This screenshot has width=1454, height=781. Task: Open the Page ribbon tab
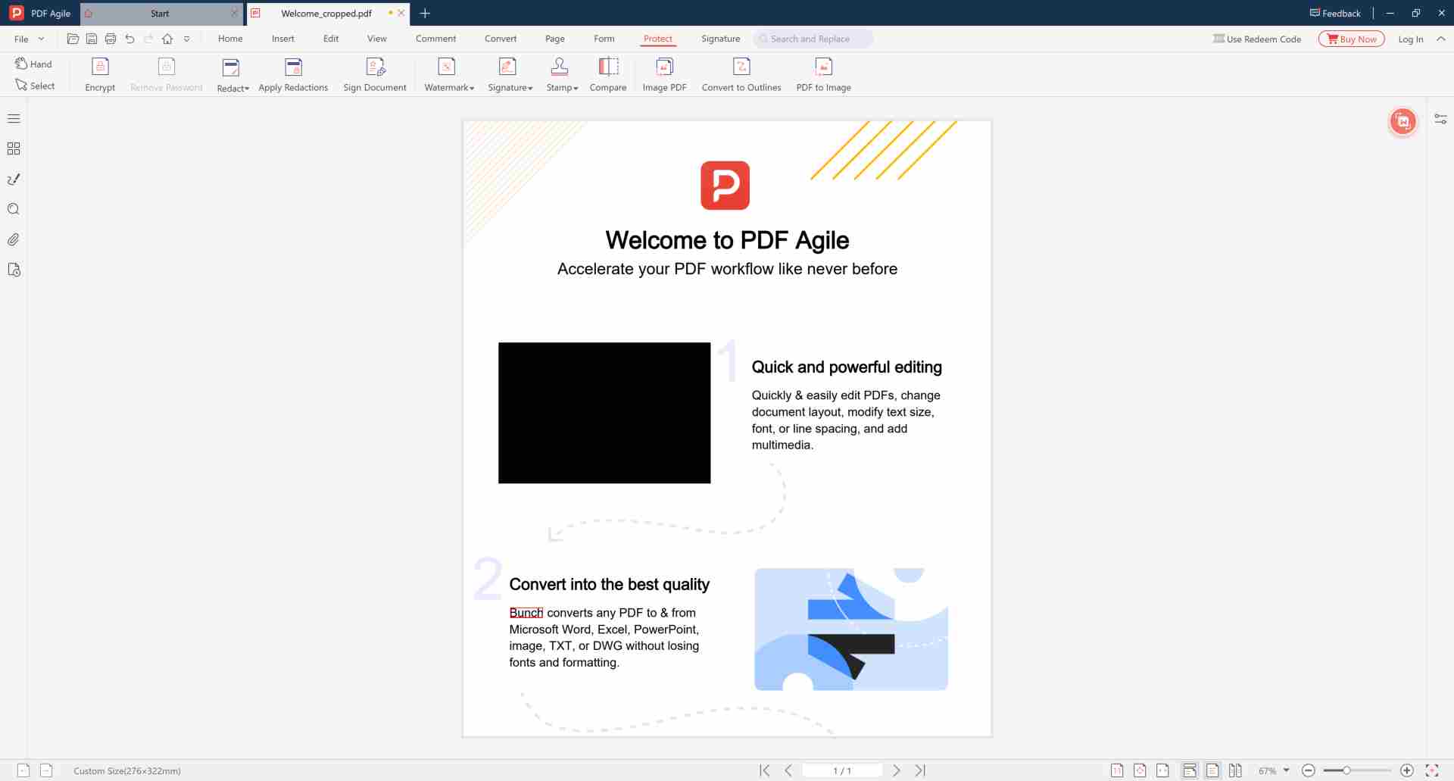pos(555,39)
